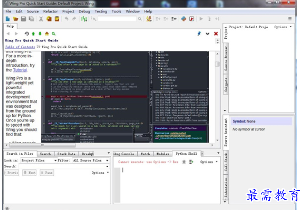Select the Call Stack vertical tab
The width and height of the screenshot is (304, 210).
click(x=226, y=162)
